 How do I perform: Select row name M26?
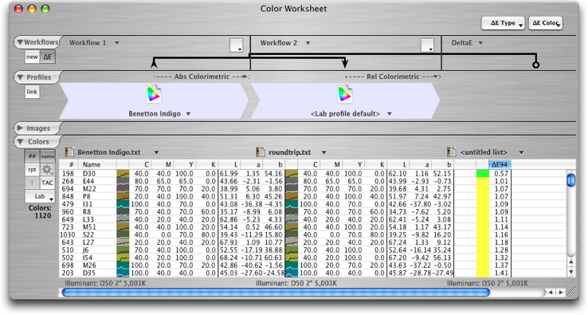[x=89, y=265]
